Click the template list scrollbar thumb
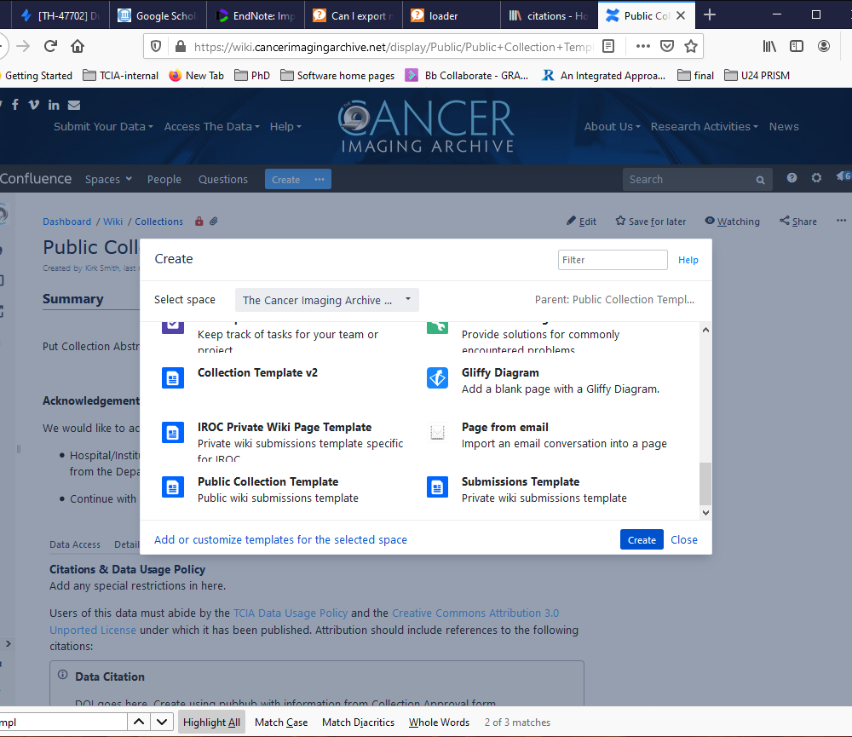This screenshot has width=852, height=737. coord(705,484)
